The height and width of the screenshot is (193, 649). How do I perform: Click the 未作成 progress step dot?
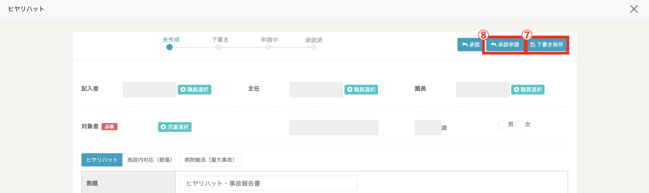tap(169, 47)
